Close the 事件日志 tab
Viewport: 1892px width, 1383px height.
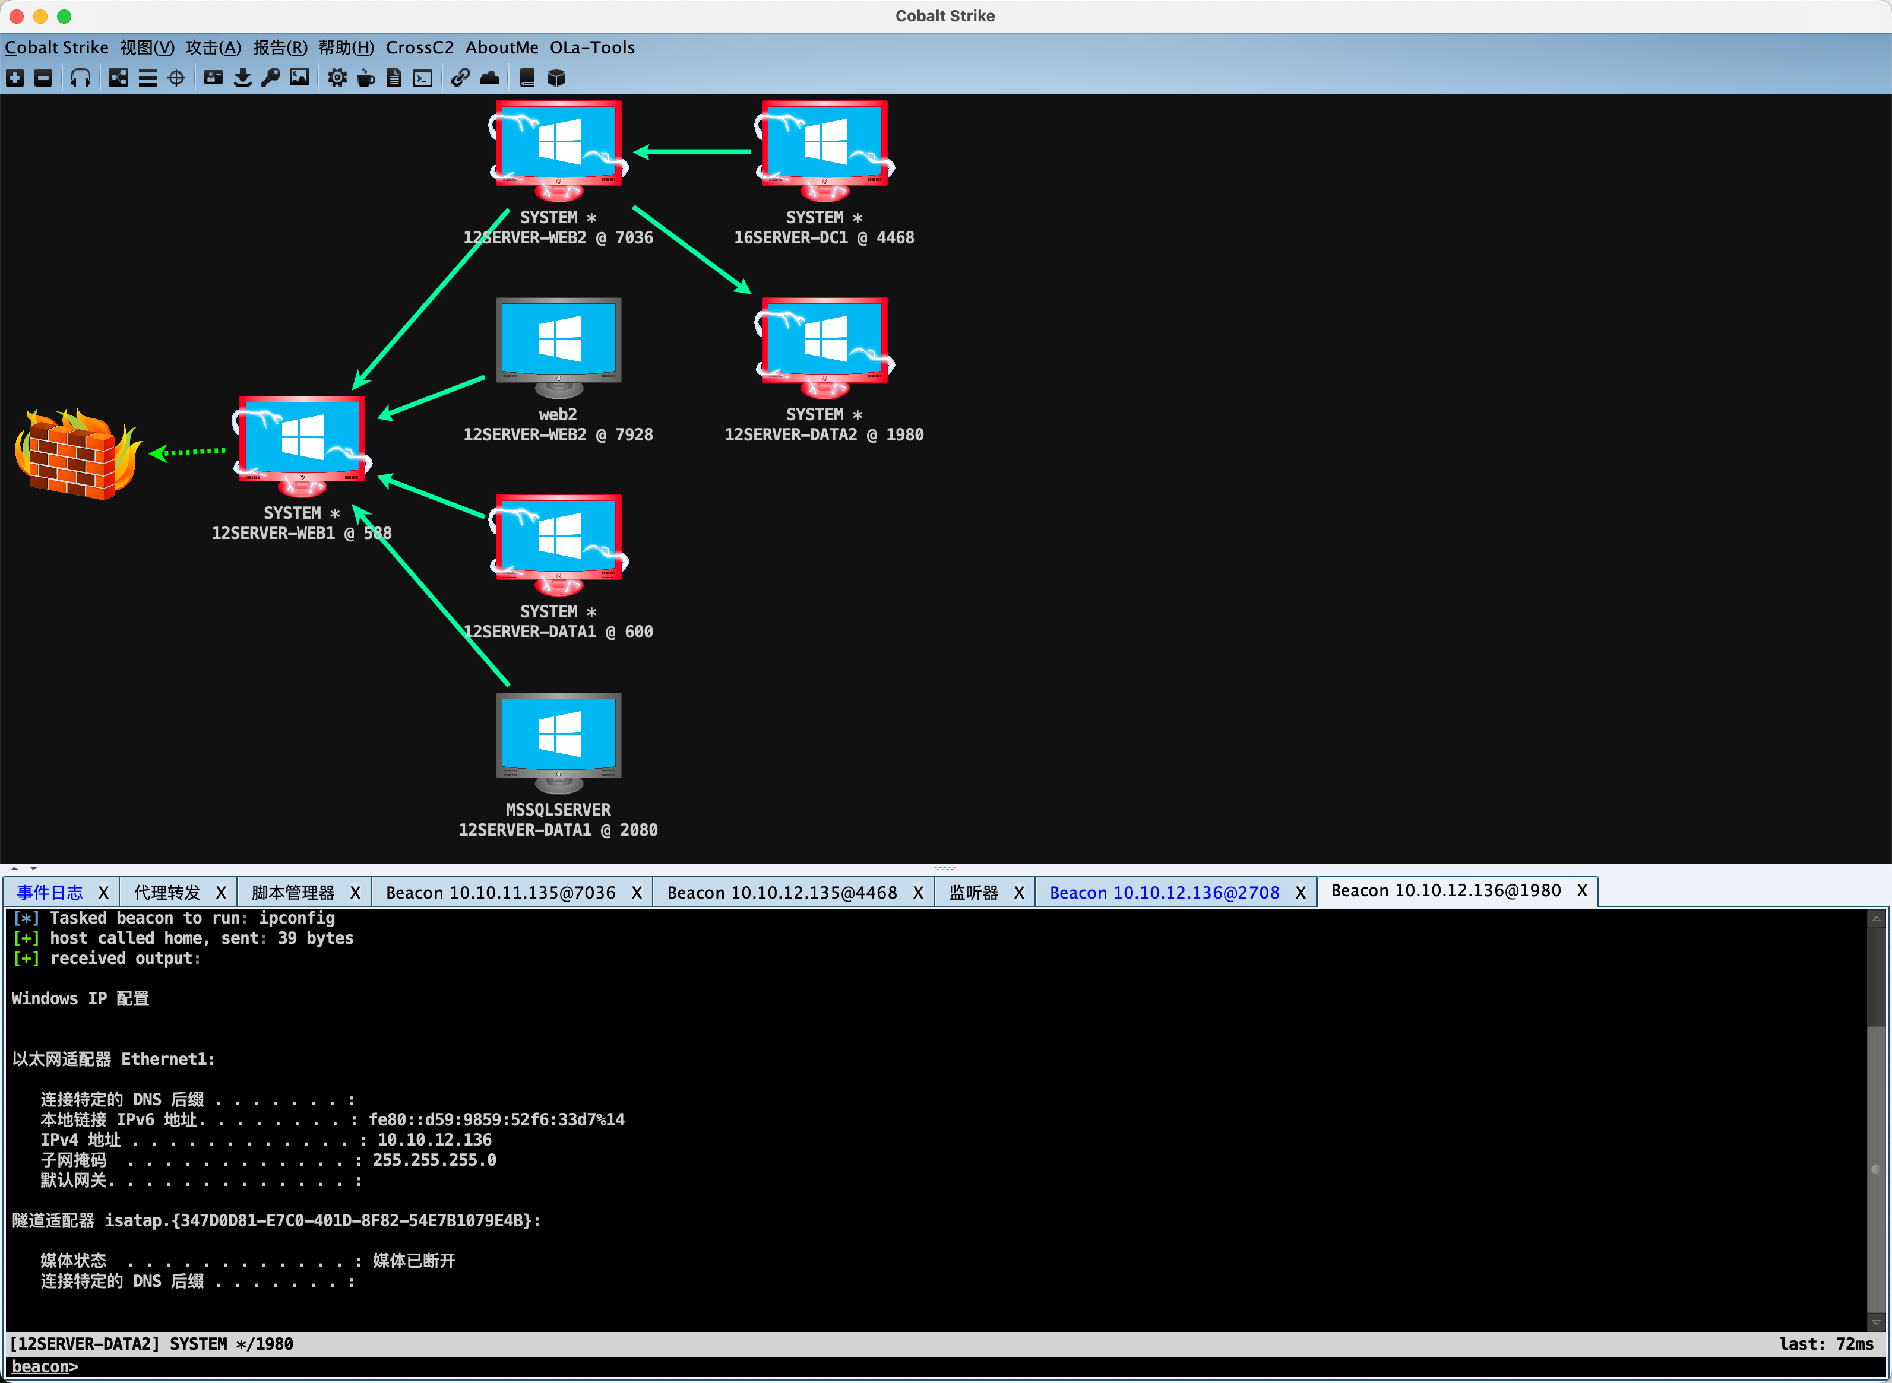[x=103, y=892]
